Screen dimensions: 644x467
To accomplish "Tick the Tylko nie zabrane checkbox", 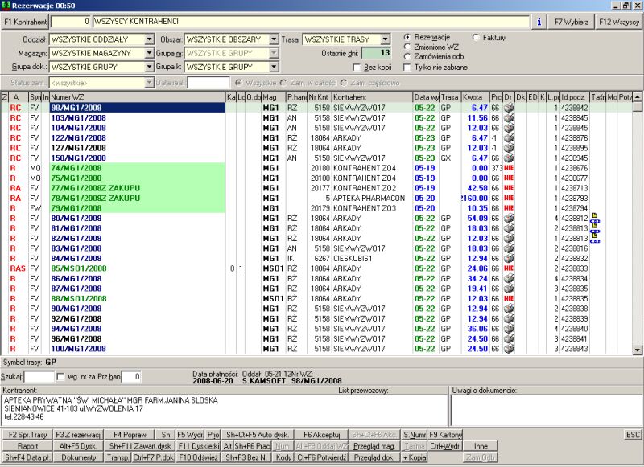I will pyautogui.click(x=407, y=68).
